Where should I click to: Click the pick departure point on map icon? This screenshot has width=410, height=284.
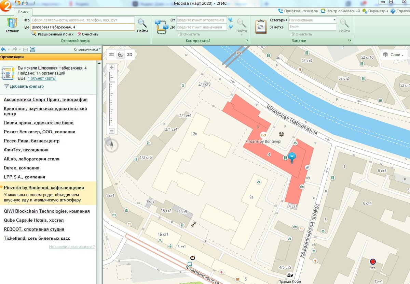point(231,20)
